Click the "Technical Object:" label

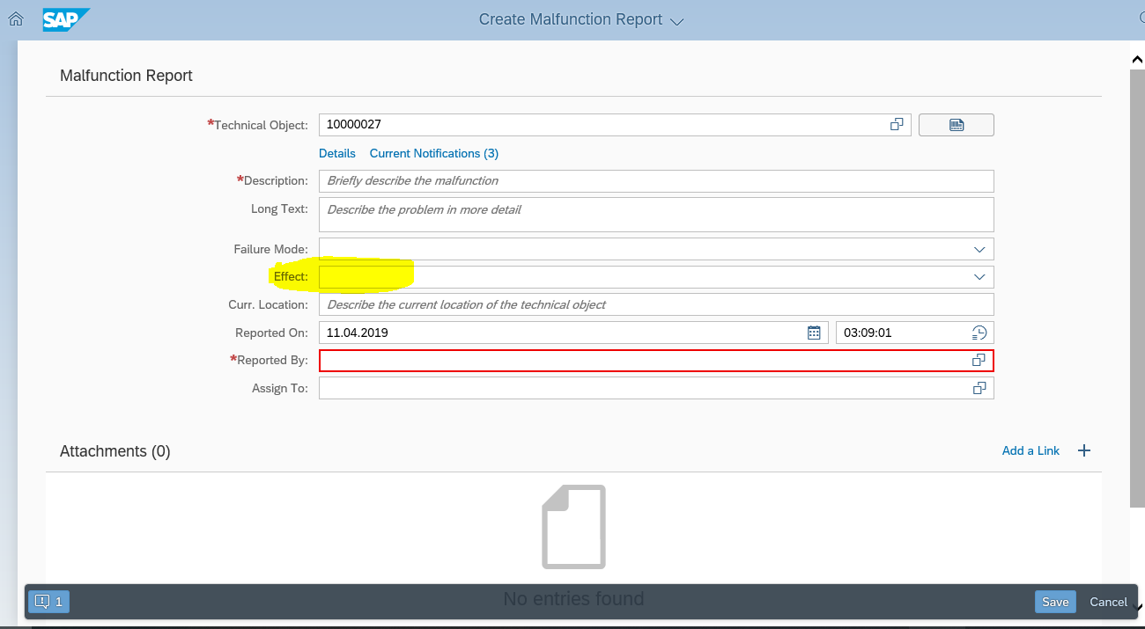[x=262, y=125]
